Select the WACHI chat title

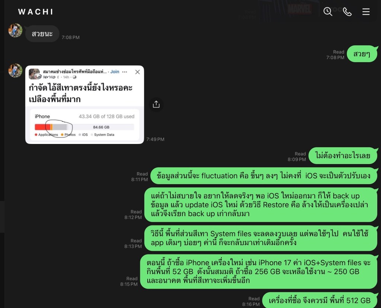(36, 12)
